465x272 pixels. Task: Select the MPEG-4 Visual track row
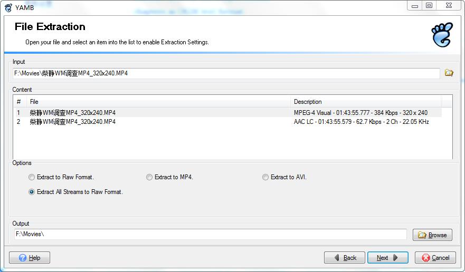click(228, 113)
